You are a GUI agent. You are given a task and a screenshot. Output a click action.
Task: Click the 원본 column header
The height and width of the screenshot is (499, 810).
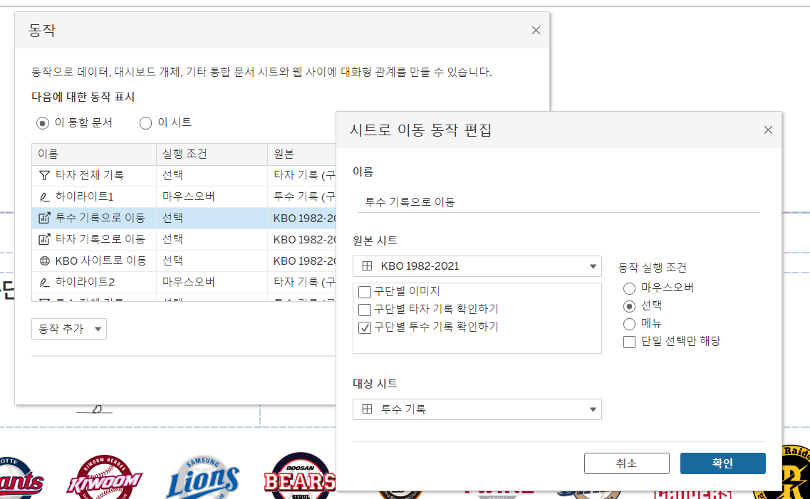tap(301, 154)
